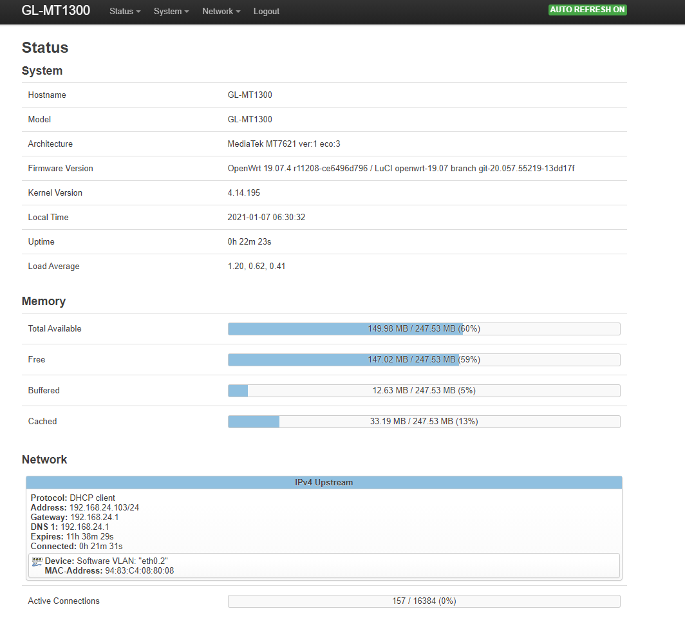This screenshot has height=618, width=685.
Task: Select the Kernel Version value 4.14.195
Action: (244, 193)
